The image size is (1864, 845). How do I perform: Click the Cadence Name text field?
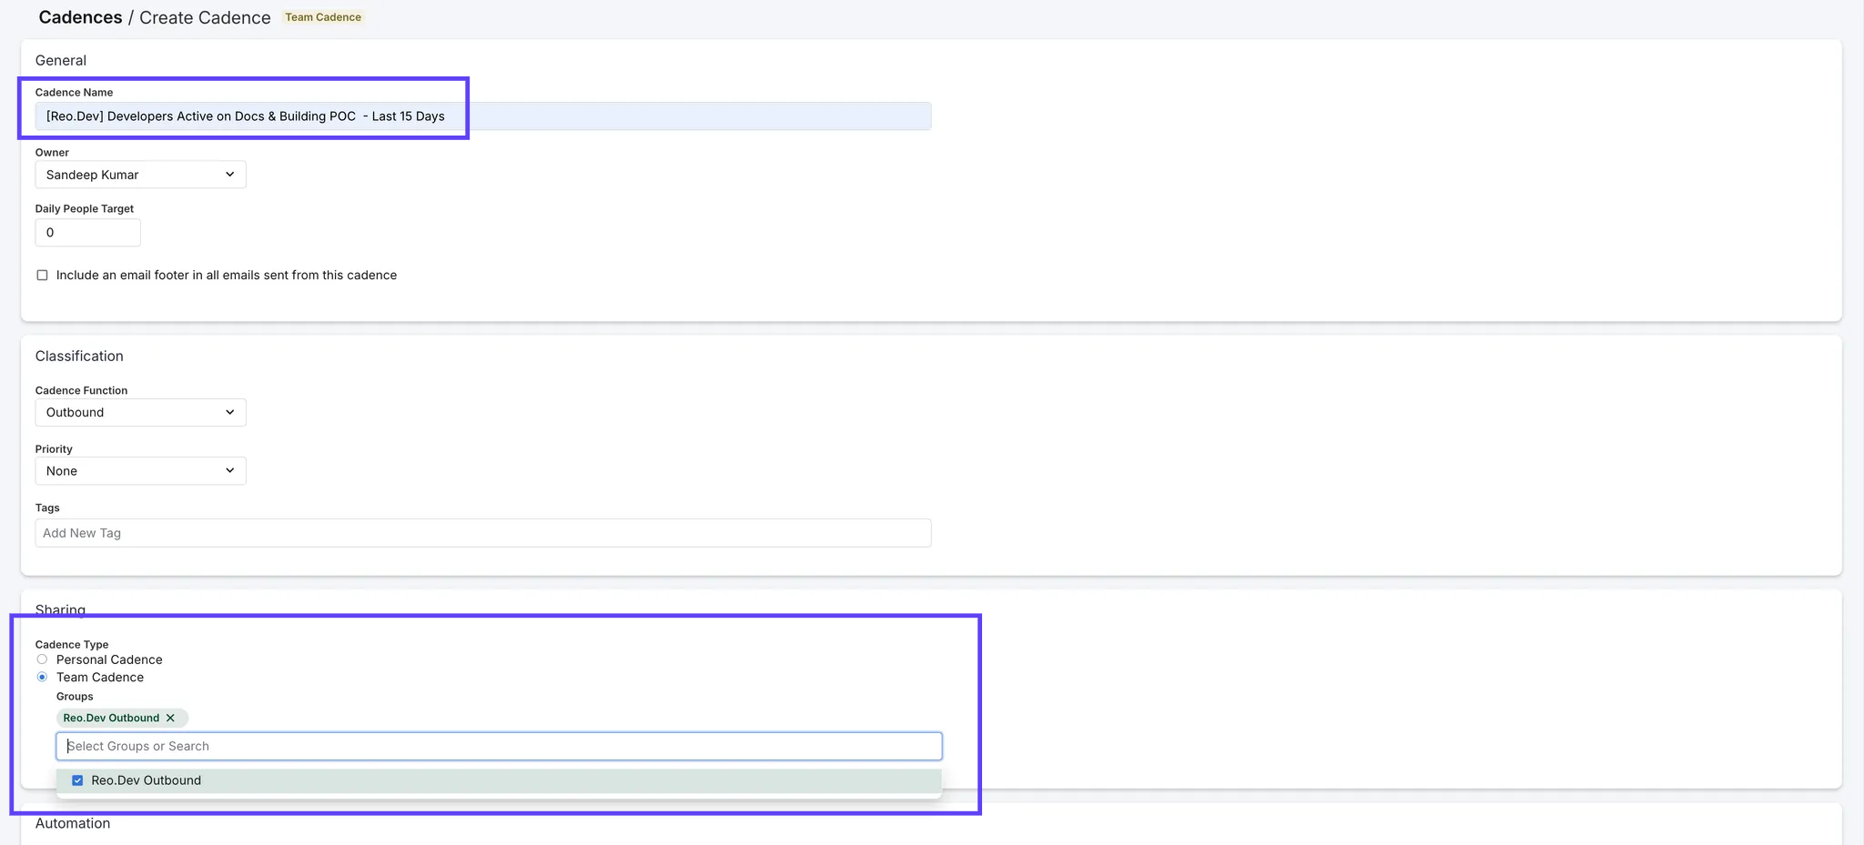(x=482, y=116)
